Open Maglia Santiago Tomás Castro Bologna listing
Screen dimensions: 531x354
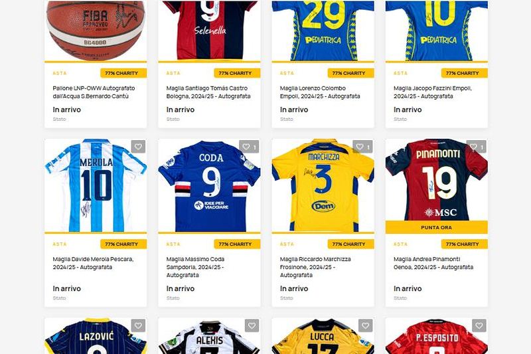(208, 92)
